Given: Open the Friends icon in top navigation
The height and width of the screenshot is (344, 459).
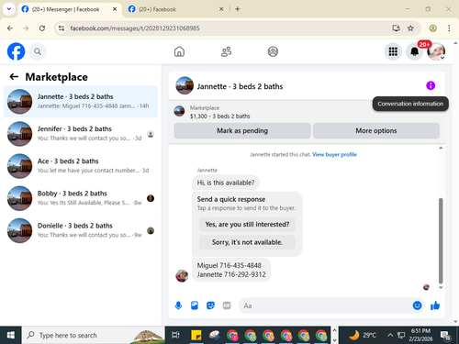Looking at the screenshot, I should [x=226, y=51].
